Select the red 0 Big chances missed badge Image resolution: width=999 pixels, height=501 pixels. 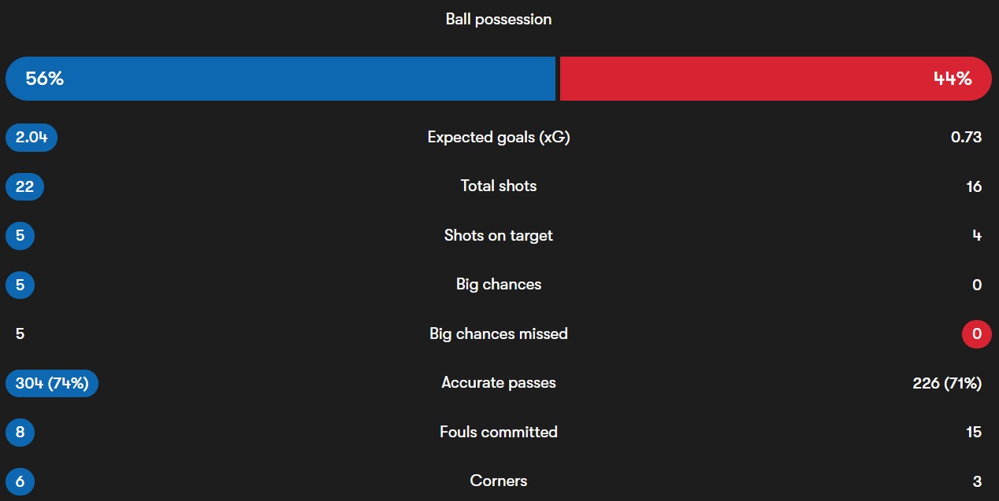click(976, 333)
